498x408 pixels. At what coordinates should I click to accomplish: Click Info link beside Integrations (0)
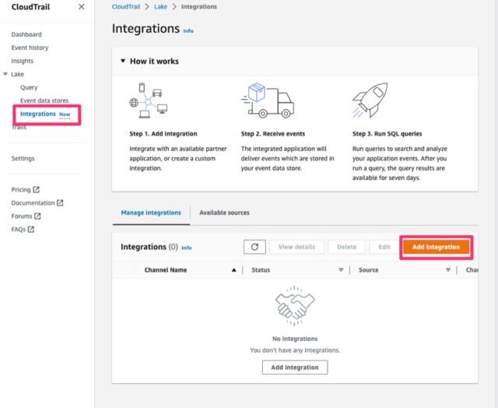pyautogui.click(x=187, y=248)
